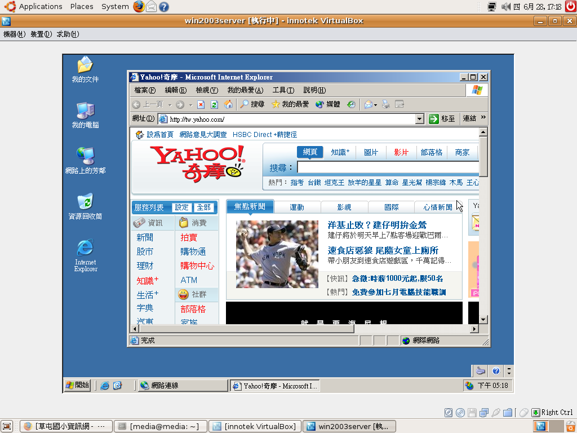Click the Ubuntu volume speaker icon
This screenshot has height=433, width=577.
506,6
